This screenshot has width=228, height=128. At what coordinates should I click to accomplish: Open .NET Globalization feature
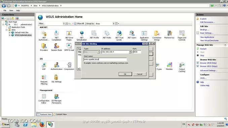pyautogui.click(x=82, y=36)
